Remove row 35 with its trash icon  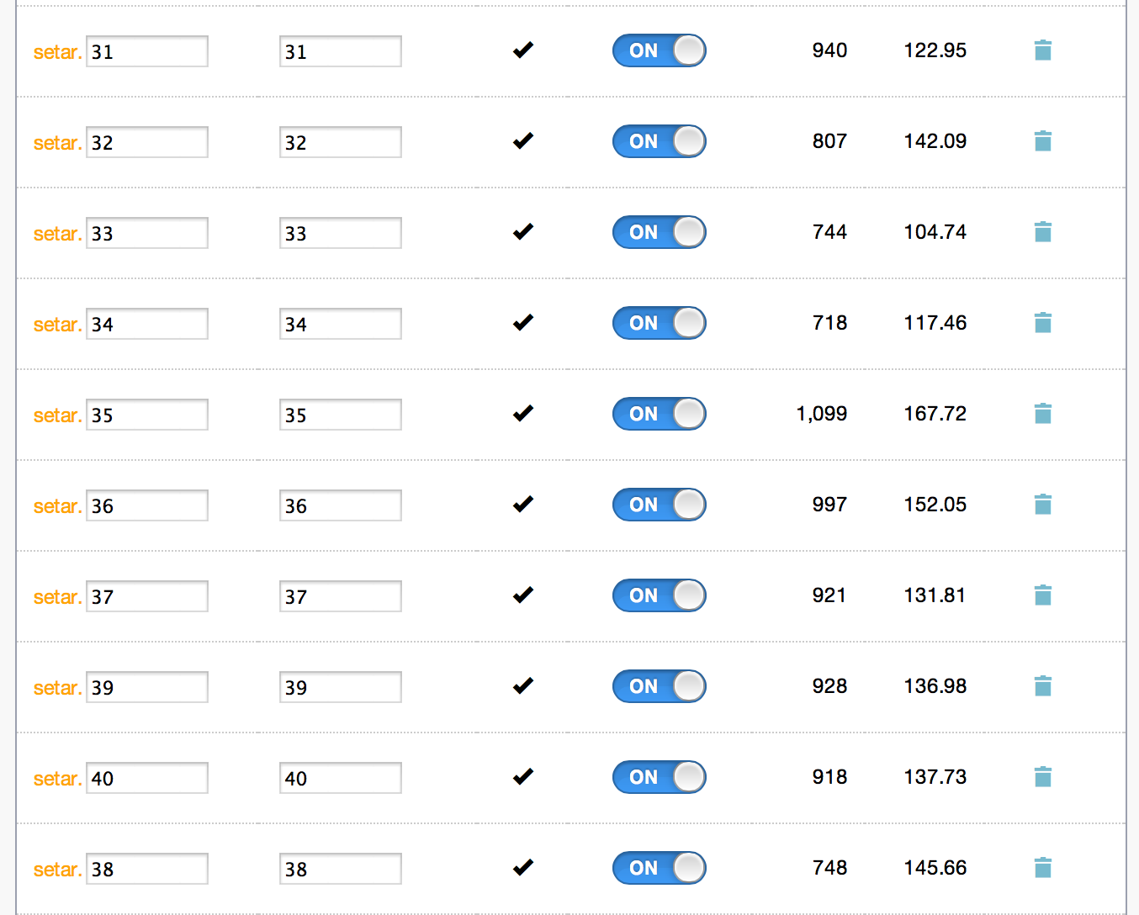[x=1042, y=414]
